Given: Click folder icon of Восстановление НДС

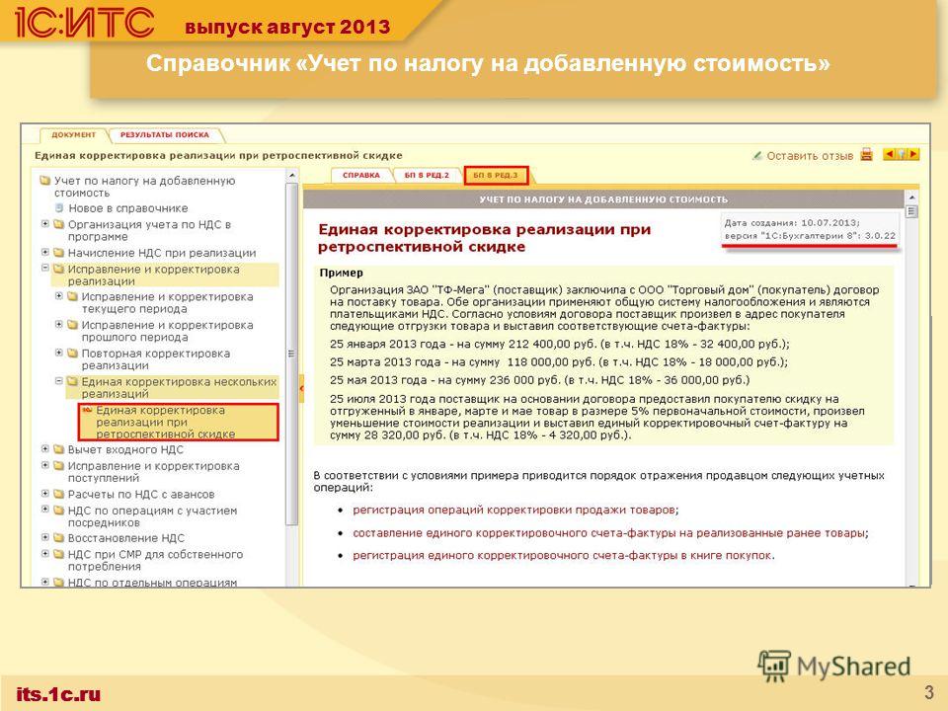Looking at the screenshot, I should [x=58, y=538].
